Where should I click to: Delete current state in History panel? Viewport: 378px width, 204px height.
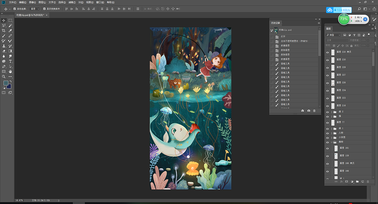click(x=314, y=111)
